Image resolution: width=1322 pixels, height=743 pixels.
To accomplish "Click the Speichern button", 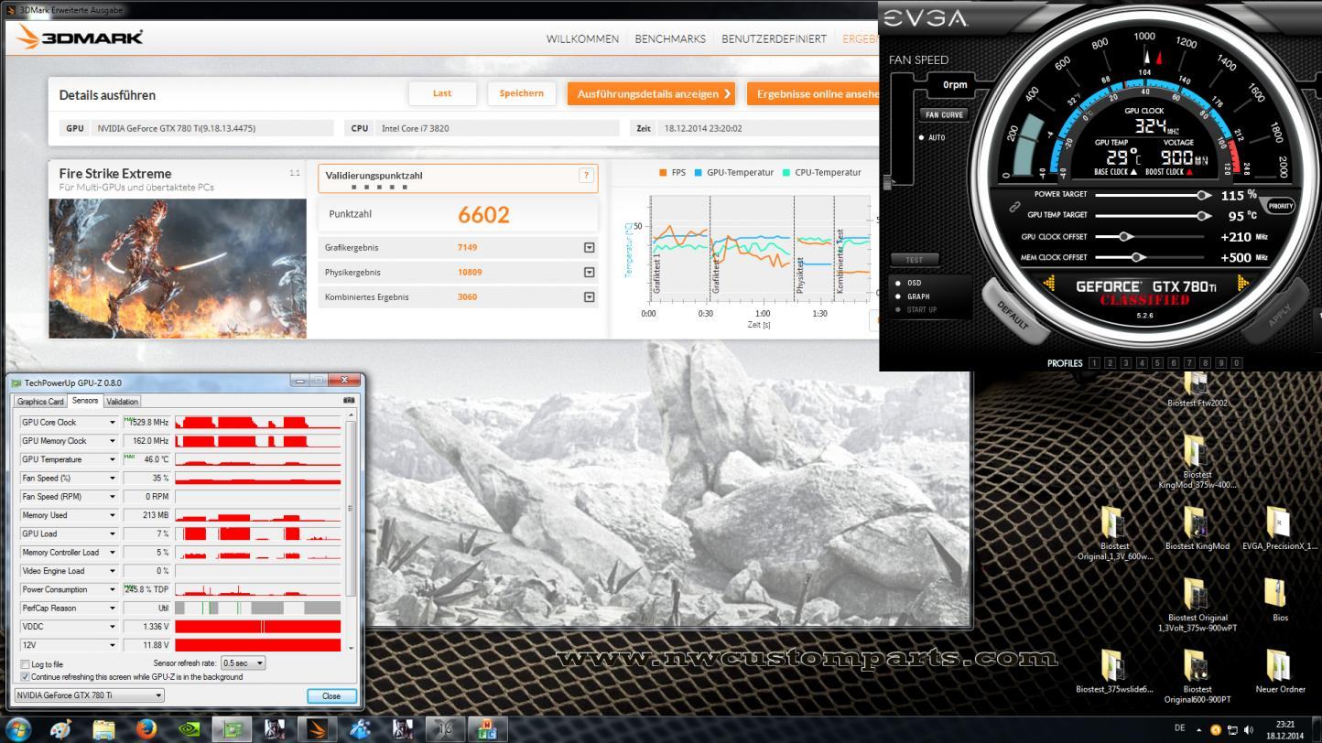I will coord(522,93).
